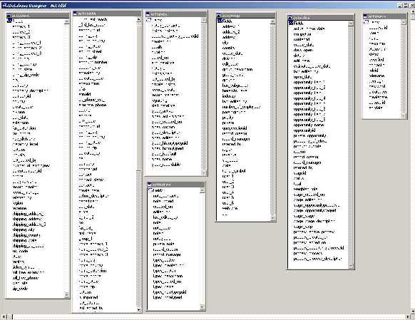Select the "competitor" field

[302, 34]
